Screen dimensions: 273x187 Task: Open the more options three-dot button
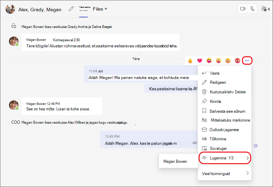(247, 61)
